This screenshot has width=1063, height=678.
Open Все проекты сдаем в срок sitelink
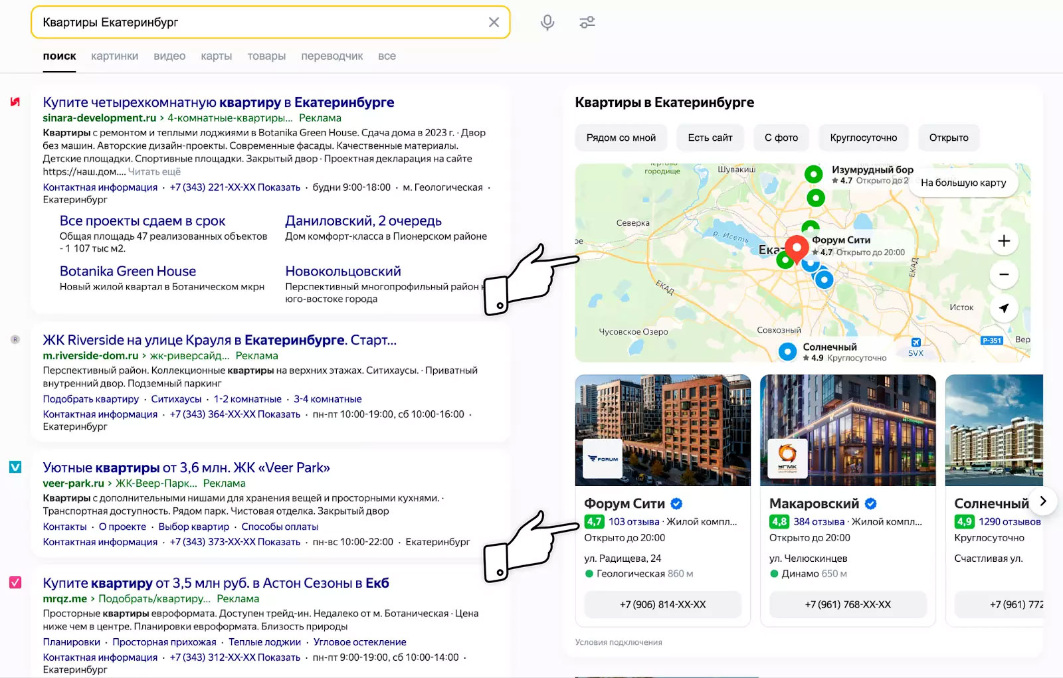coord(142,221)
